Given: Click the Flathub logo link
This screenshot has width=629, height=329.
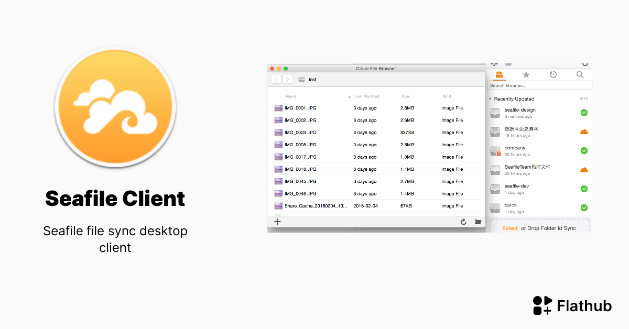Looking at the screenshot, I should click(572, 305).
